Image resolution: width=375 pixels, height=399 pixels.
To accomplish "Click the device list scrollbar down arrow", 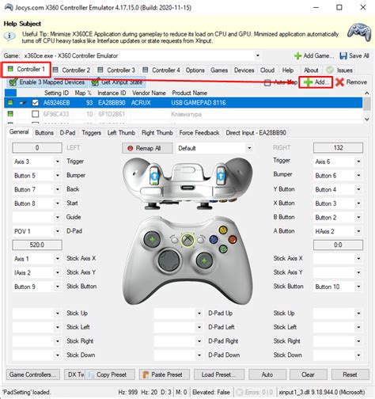I will coord(367,120).
